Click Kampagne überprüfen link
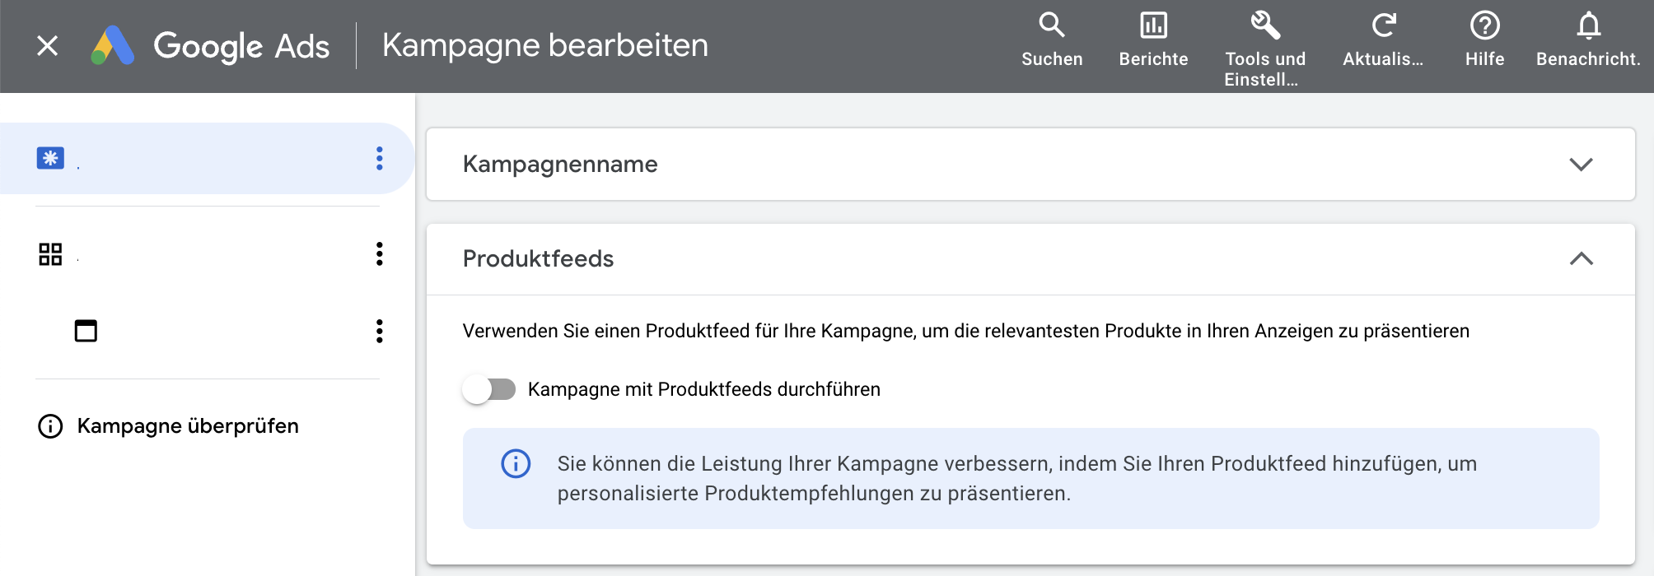Screen dimensions: 1654x576 coord(187,426)
